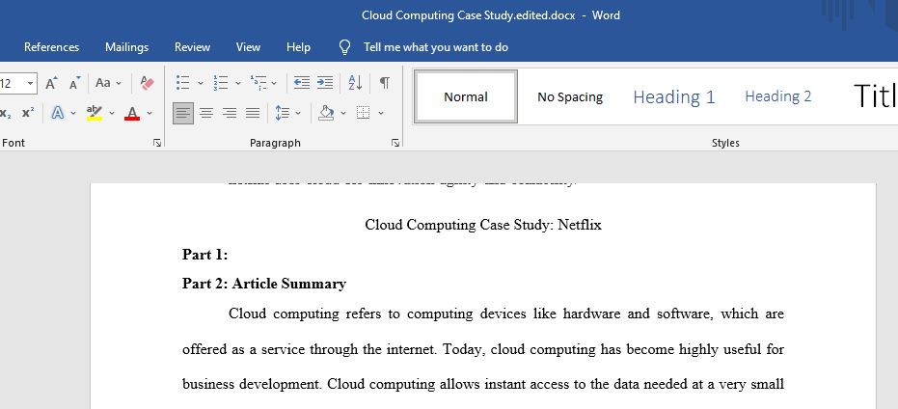The width and height of the screenshot is (898, 409).
Task: Center align the paragraph
Action: 206,113
